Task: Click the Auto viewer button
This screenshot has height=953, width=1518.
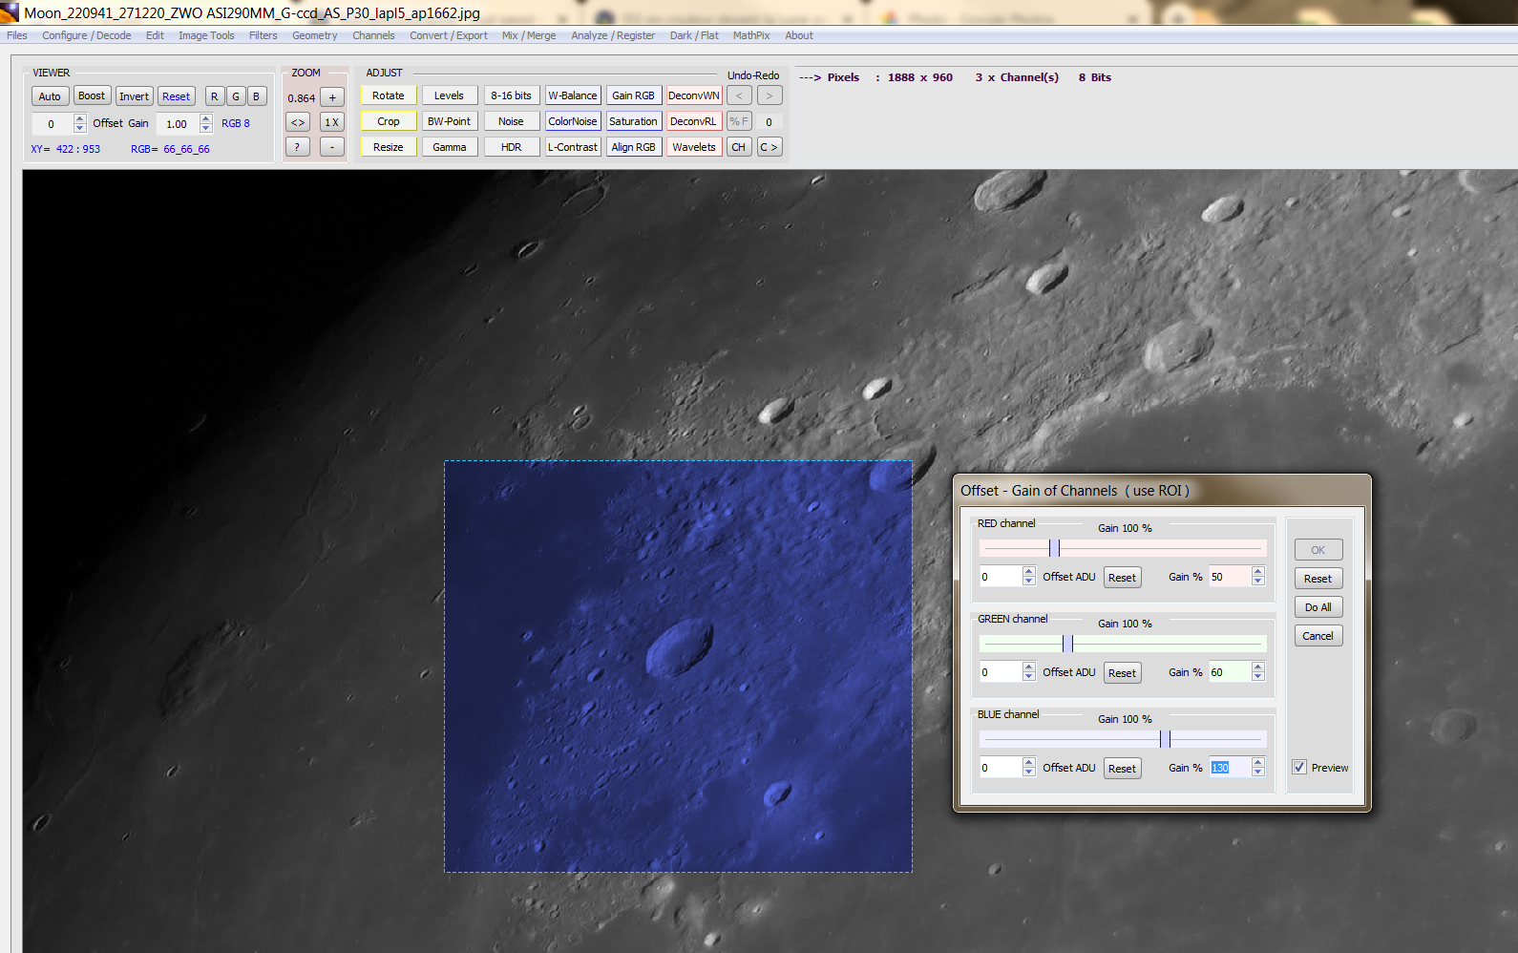Action: 50,96
